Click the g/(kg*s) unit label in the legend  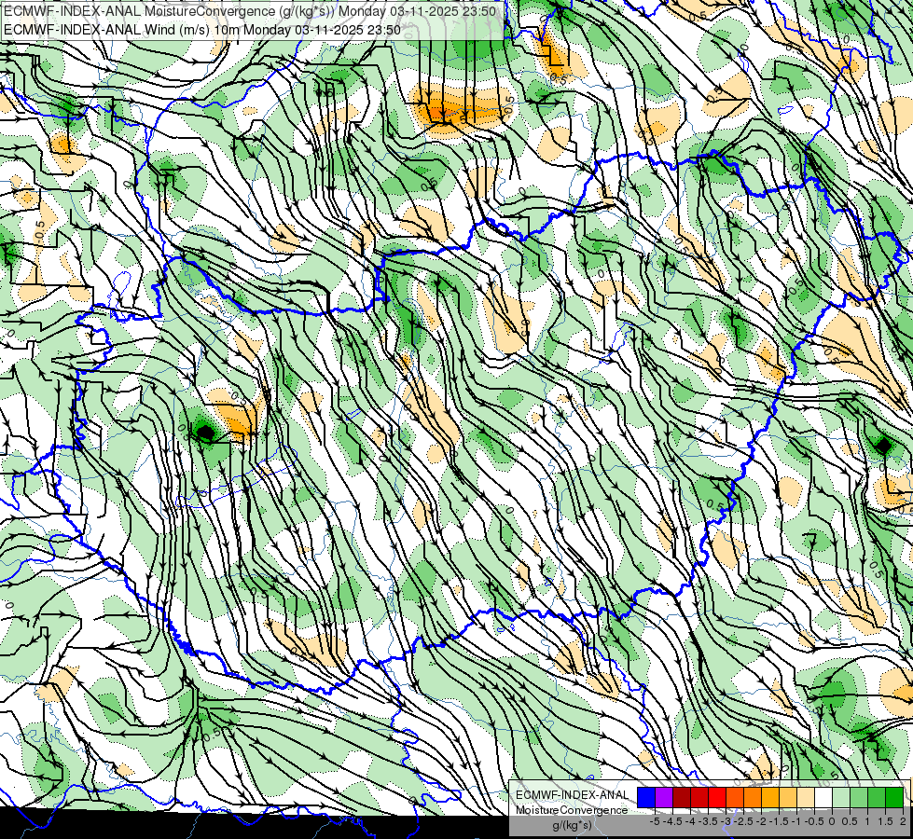[x=573, y=825]
